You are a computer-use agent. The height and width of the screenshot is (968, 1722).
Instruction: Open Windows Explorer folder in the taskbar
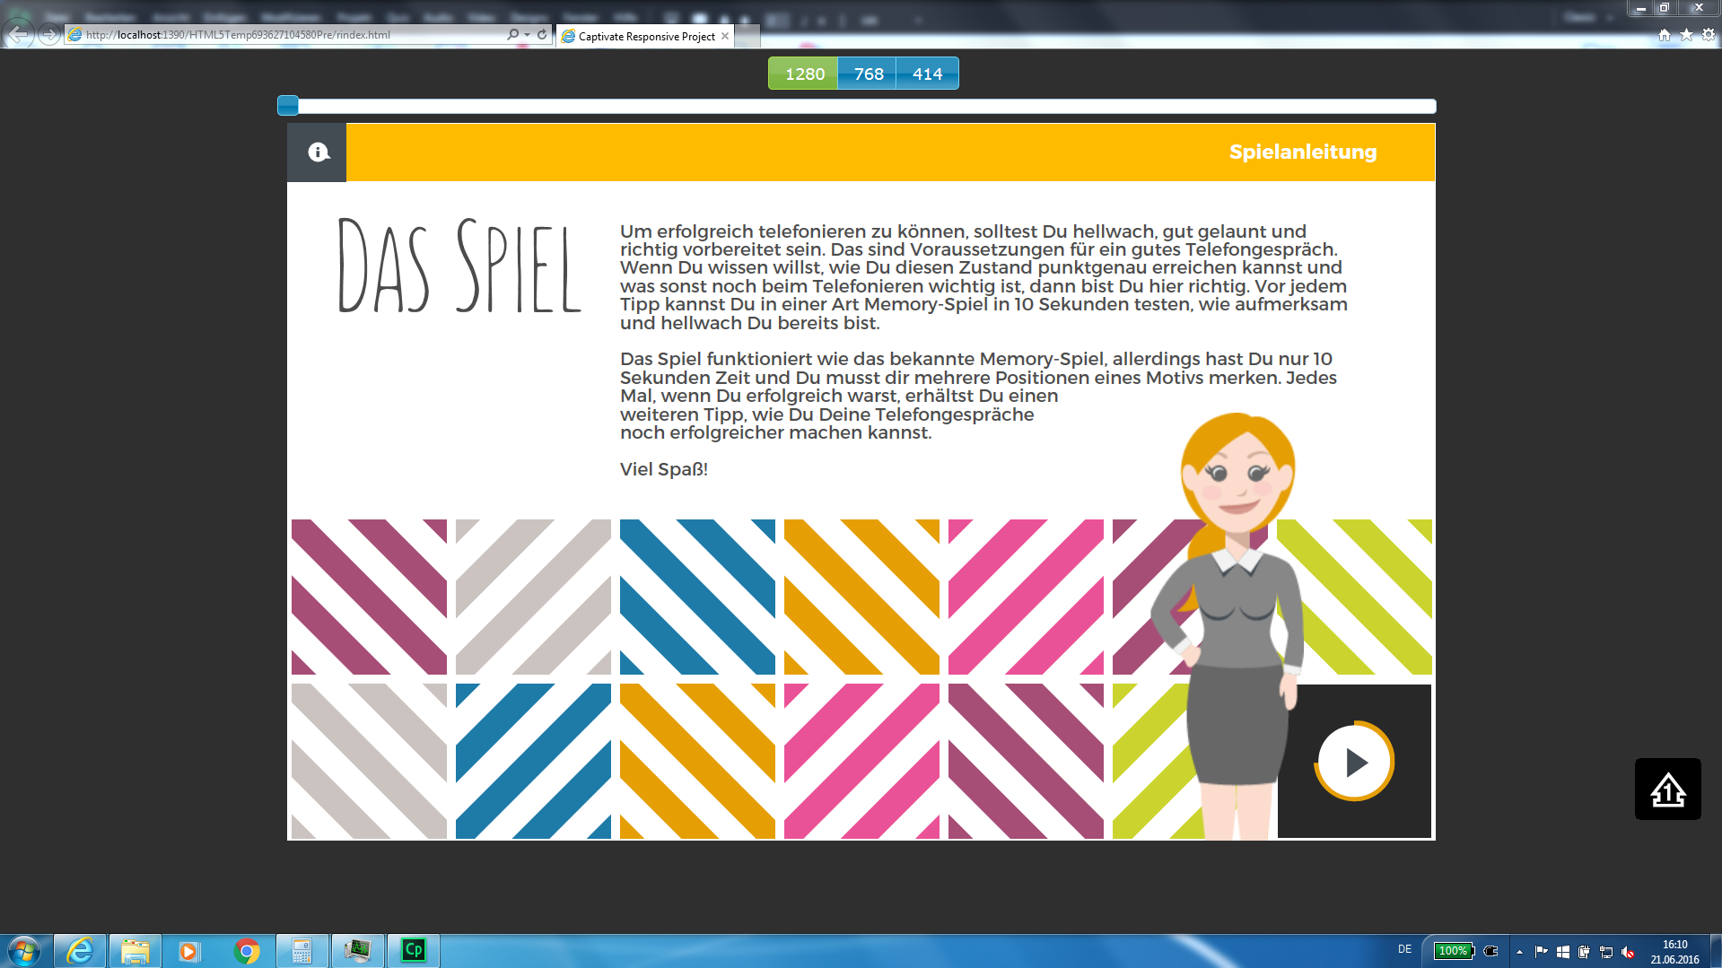click(x=135, y=950)
